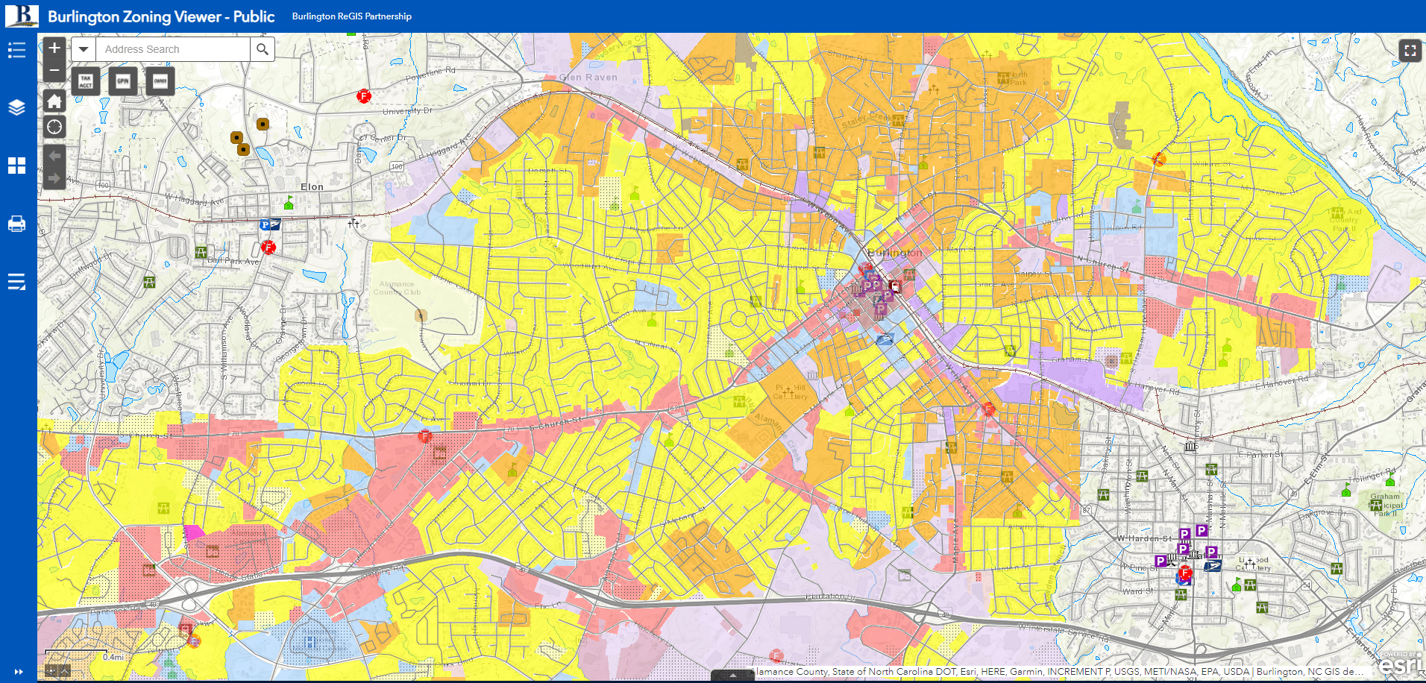
Task: Select the Print tool in the sidebar
Action: [x=16, y=223]
